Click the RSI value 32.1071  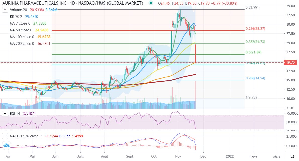point(29,114)
